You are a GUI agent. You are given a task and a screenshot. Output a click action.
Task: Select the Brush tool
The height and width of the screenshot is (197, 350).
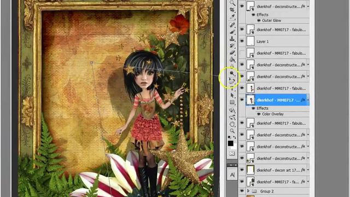[232, 32]
